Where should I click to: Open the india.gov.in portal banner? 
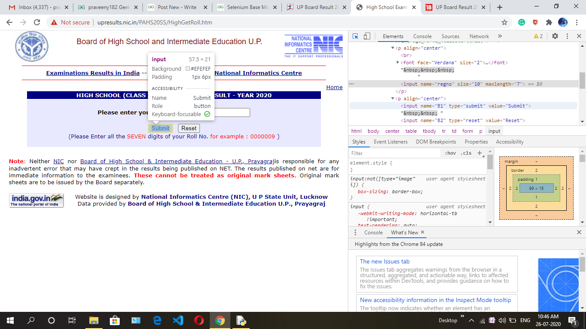tap(36, 200)
